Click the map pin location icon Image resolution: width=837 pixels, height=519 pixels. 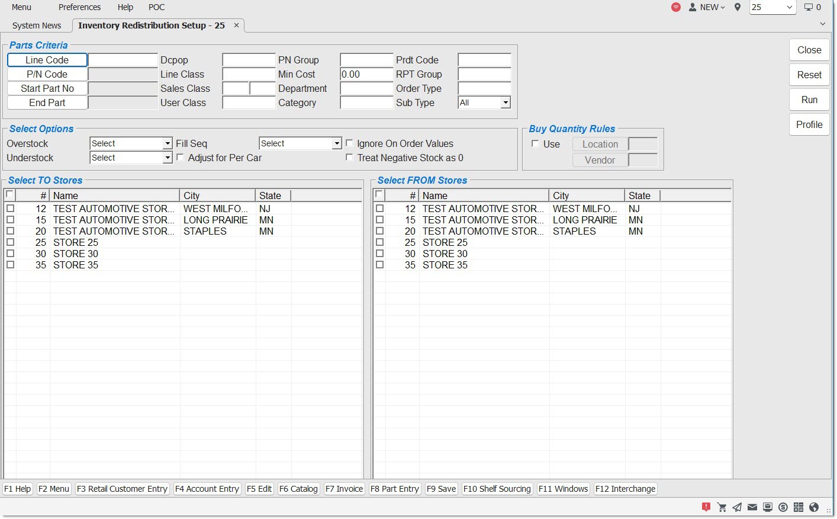(738, 7)
